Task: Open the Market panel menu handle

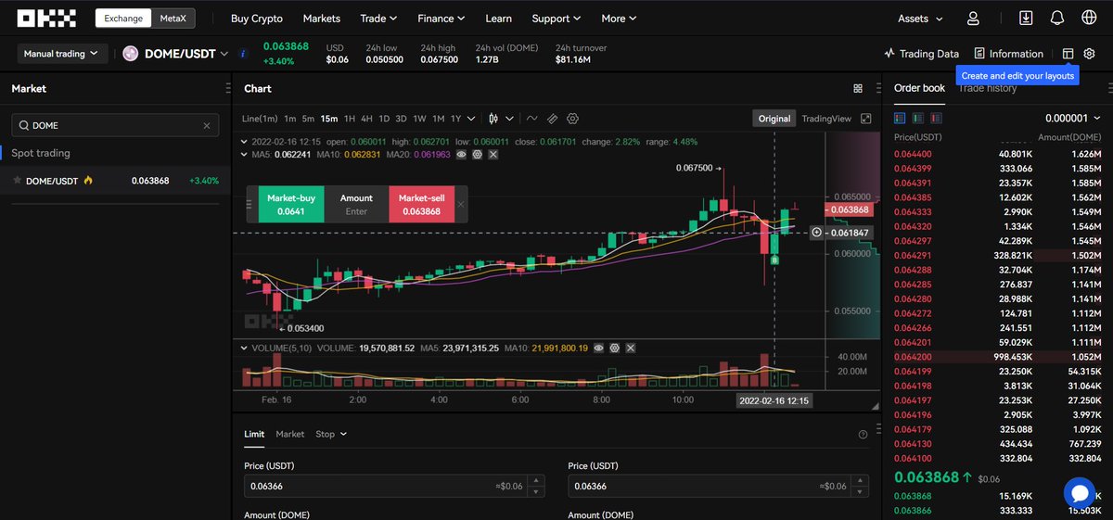Action: [228, 89]
